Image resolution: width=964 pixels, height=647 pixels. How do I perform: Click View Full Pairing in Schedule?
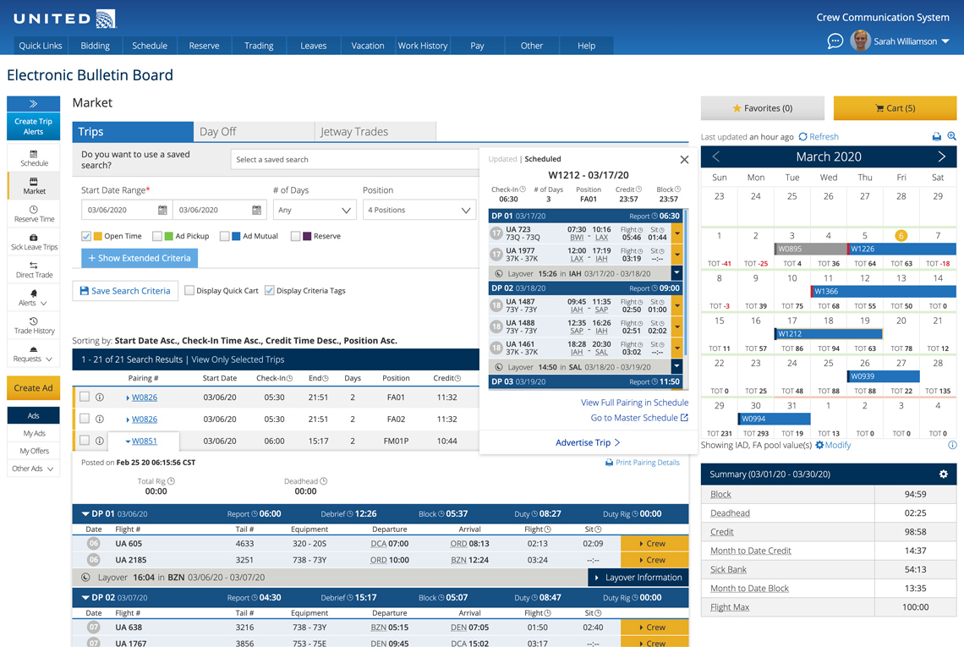[x=634, y=403]
